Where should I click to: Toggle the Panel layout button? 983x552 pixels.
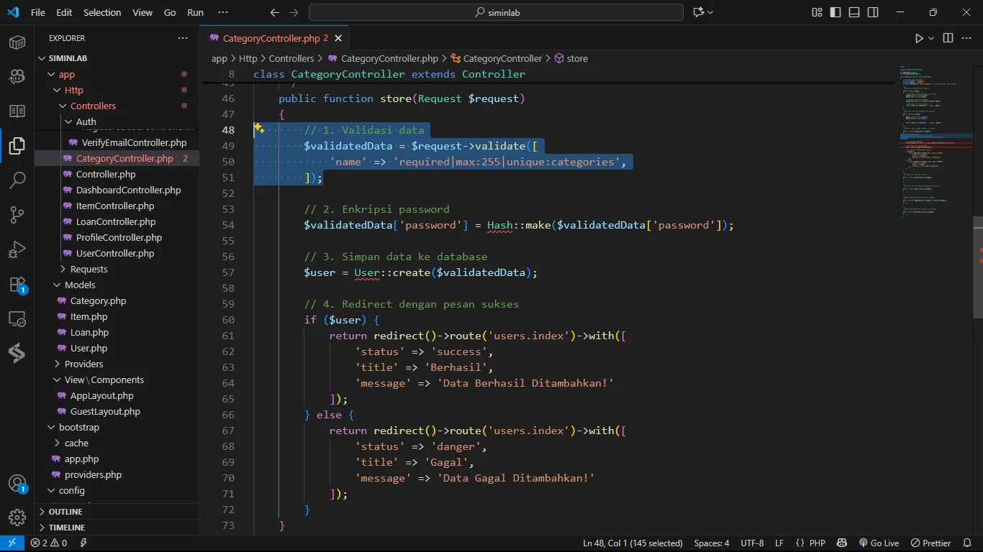click(854, 12)
